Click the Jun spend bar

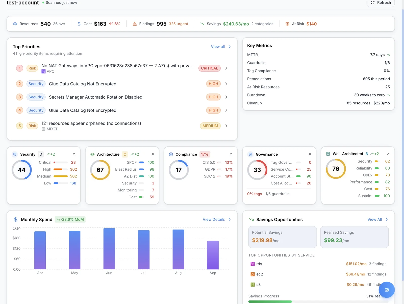pos(109,249)
